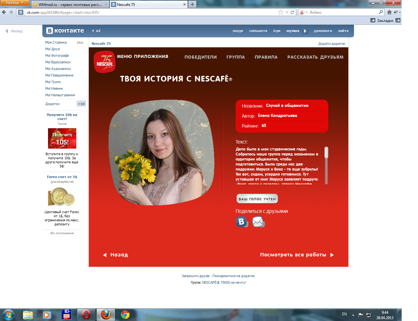The width and height of the screenshot is (418, 321).
Task: Click the ВАШ ГОЛОС УЧТЕН button
Action: click(257, 199)
